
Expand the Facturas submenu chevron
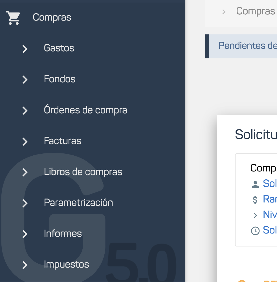25,141
